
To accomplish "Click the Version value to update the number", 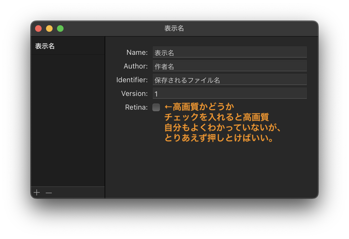I will pos(230,93).
